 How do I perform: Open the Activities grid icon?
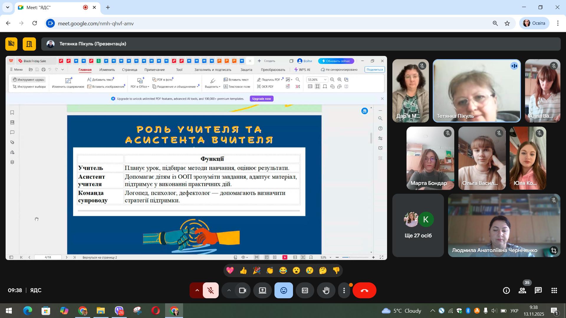click(x=554, y=291)
